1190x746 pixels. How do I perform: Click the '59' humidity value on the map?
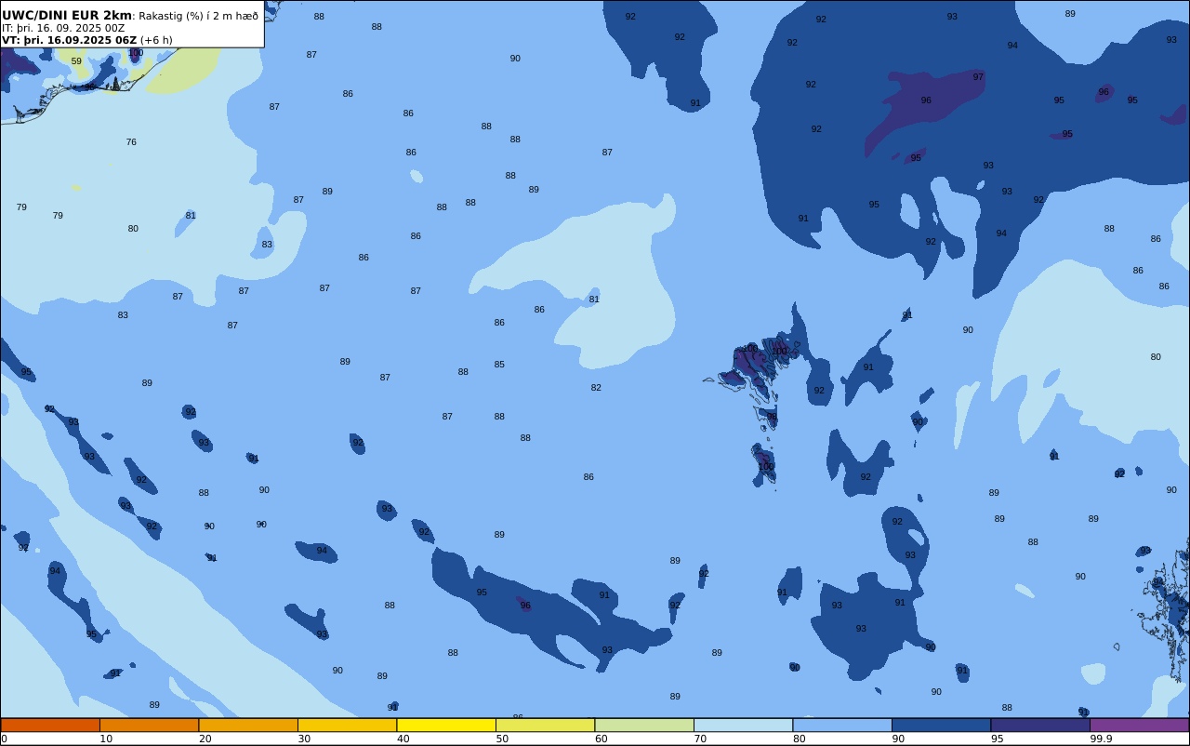point(76,61)
